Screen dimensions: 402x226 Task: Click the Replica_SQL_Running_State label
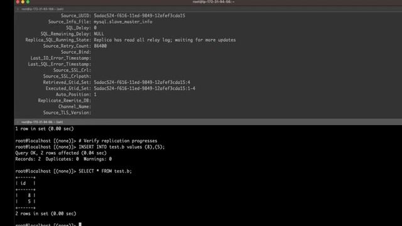(x=58, y=40)
